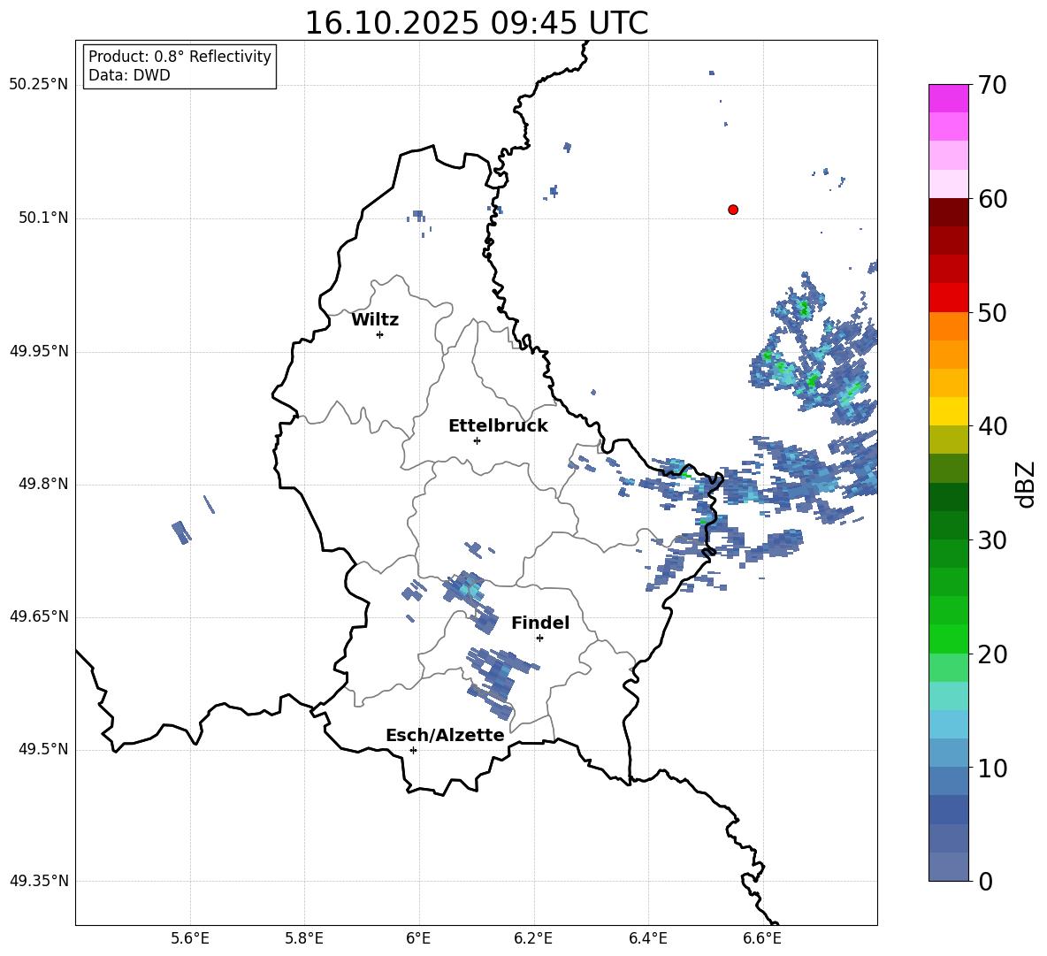Select the 'Ettelbruck' city label
The width and height of the screenshot is (1047, 956).
[x=498, y=426]
